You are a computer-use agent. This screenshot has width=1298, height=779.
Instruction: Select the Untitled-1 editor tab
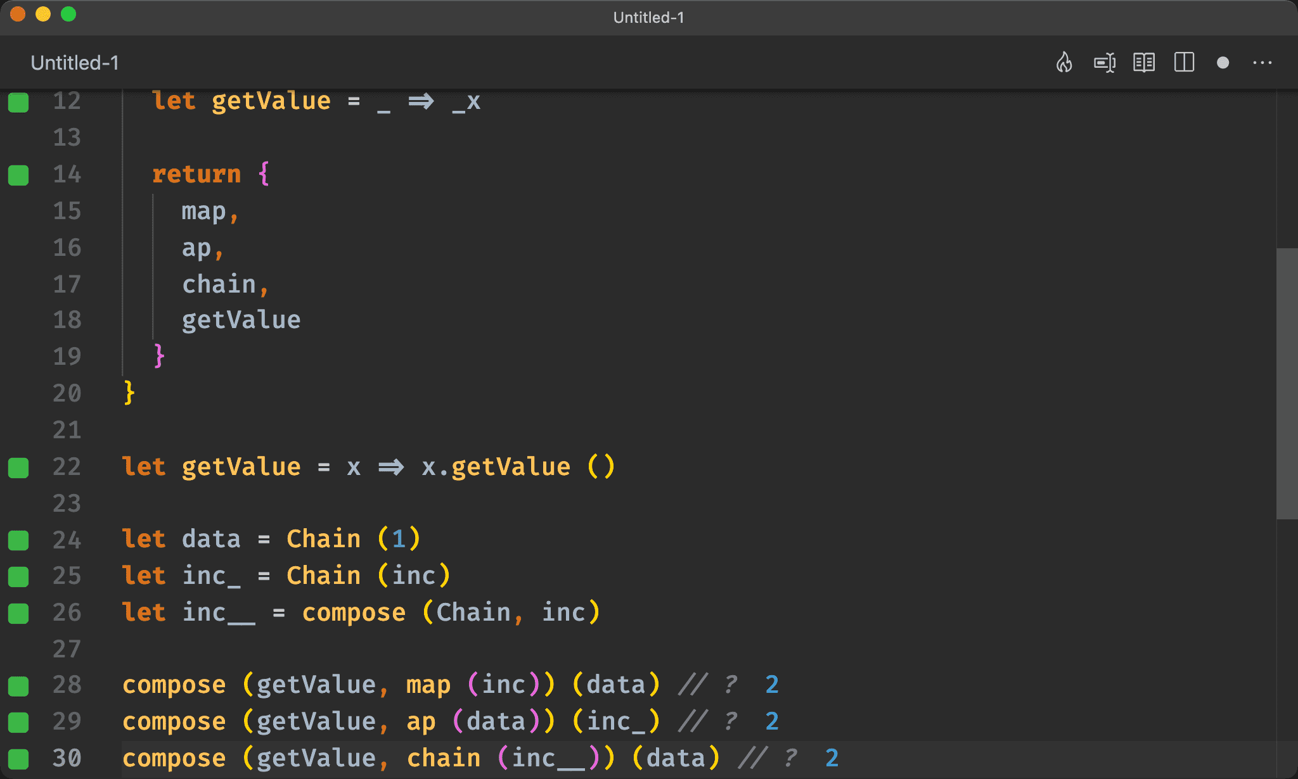(75, 63)
